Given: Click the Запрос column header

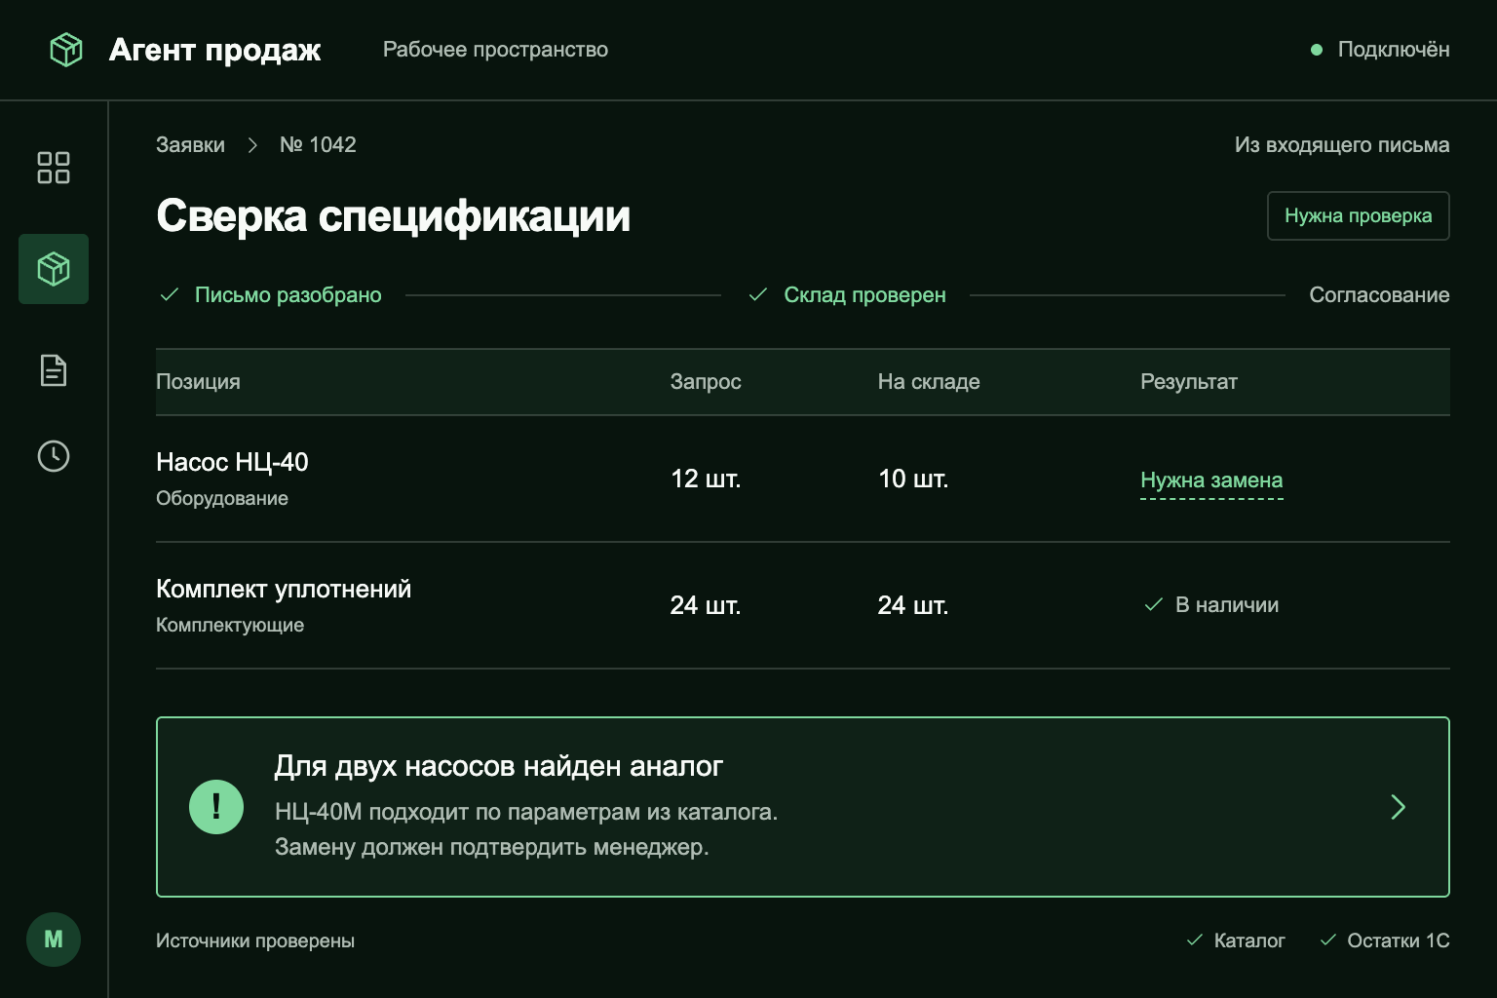Looking at the screenshot, I should [706, 382].
